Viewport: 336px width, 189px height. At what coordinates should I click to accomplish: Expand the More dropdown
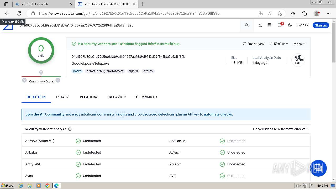[299, 44]
